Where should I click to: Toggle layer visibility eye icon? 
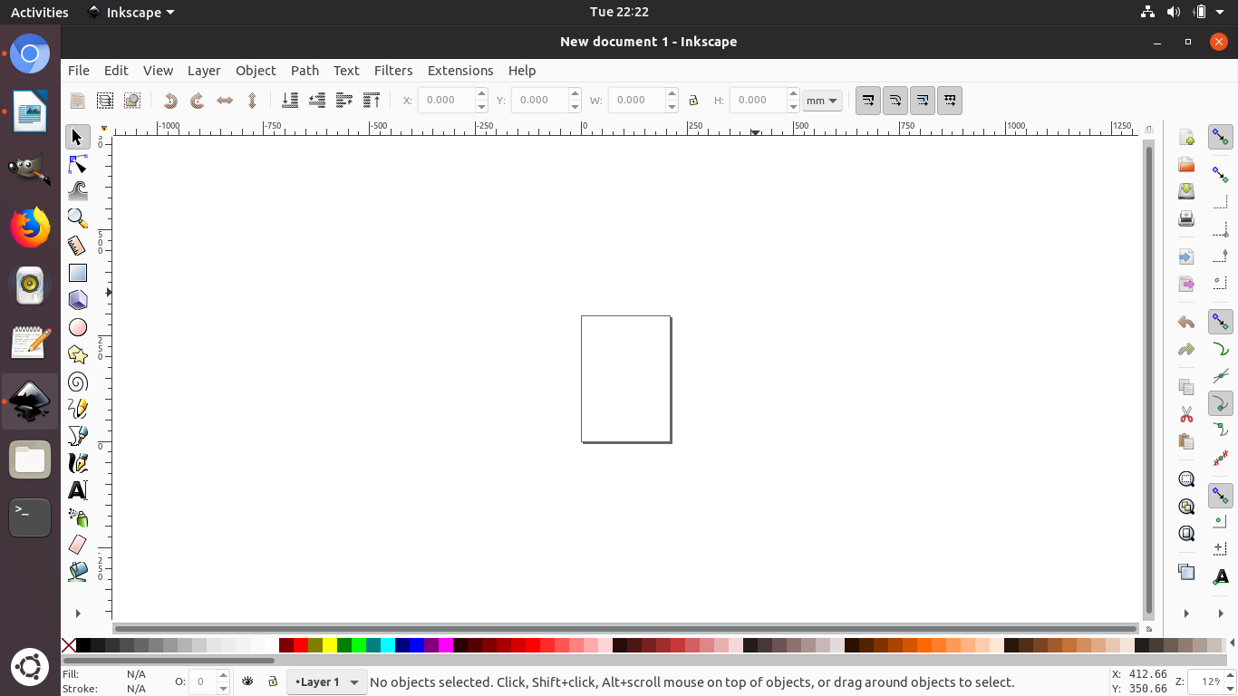(247, 681)
